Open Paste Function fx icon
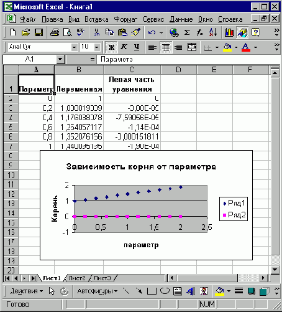 click(x=200, y=32)
